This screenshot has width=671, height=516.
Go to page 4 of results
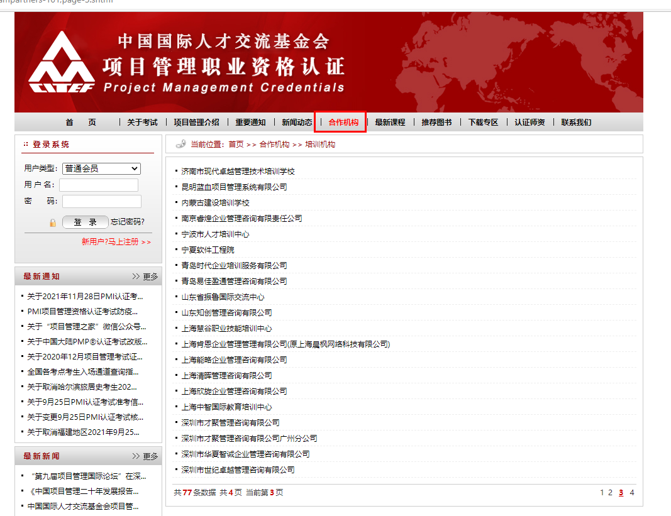(631, 493)
